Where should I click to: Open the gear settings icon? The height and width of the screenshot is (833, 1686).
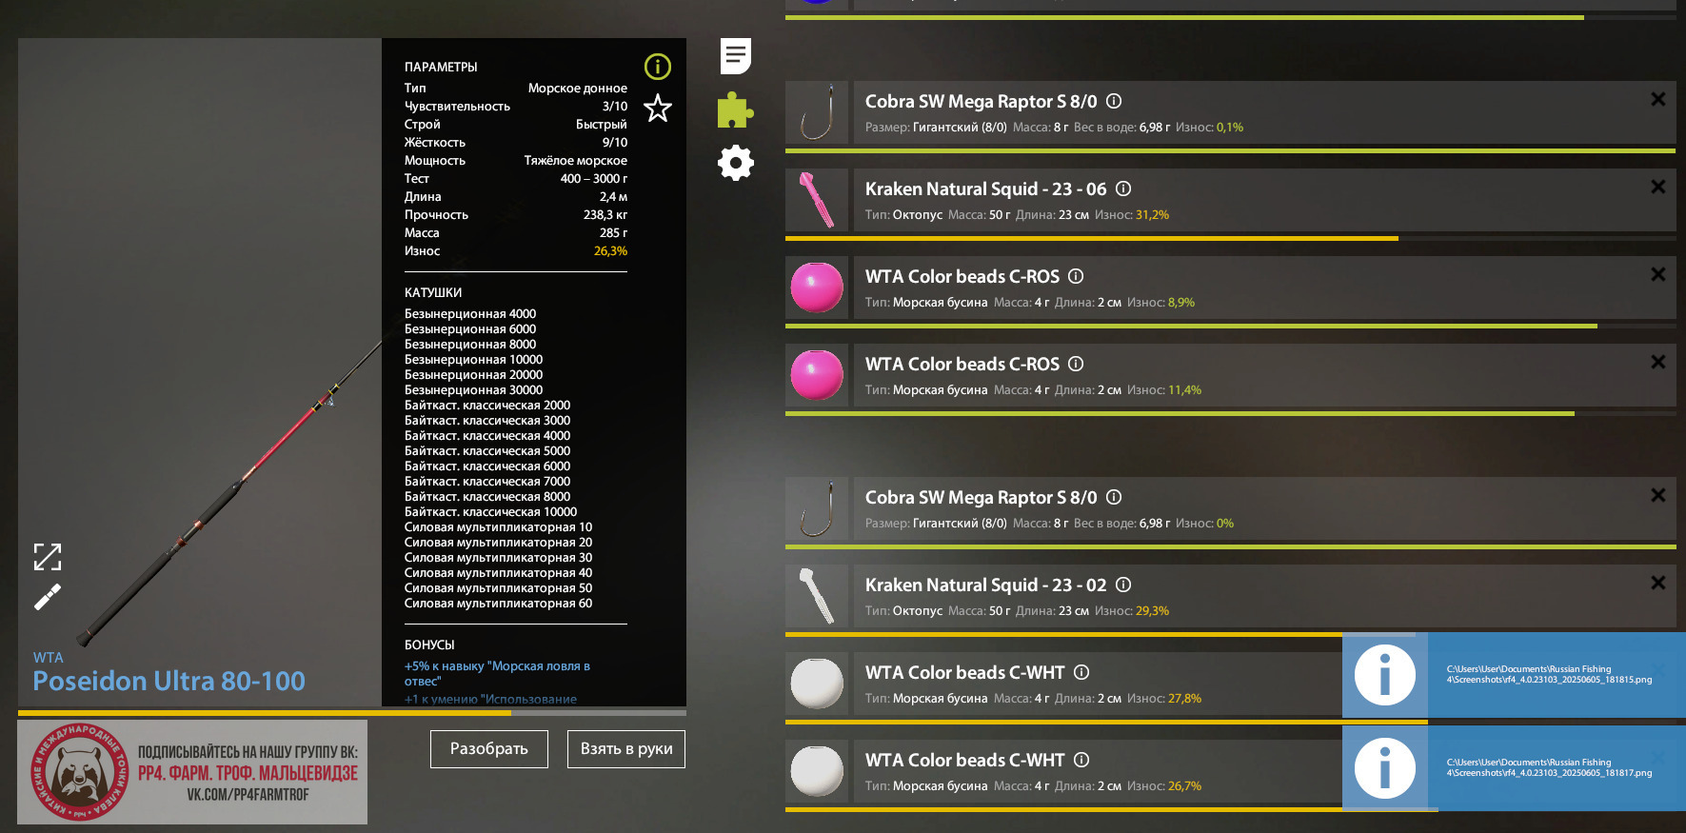736,163
